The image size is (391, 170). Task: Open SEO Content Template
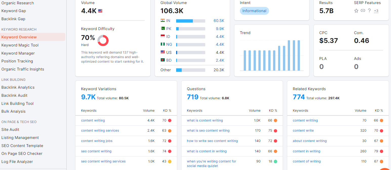pos(22,146)
